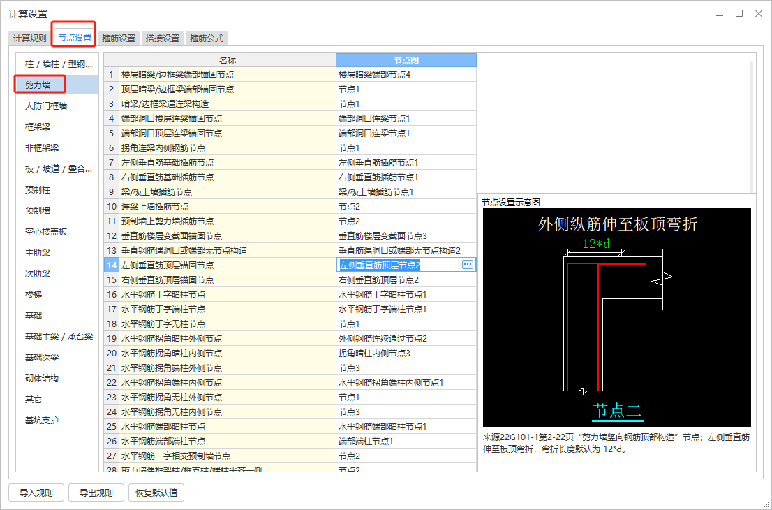Click the node diagram preview 节点二
The image size is (772, 510).
click(x=617, y=317)
